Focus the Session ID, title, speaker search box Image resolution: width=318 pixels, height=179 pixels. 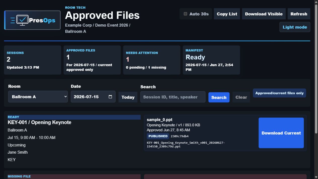point(173,97)
